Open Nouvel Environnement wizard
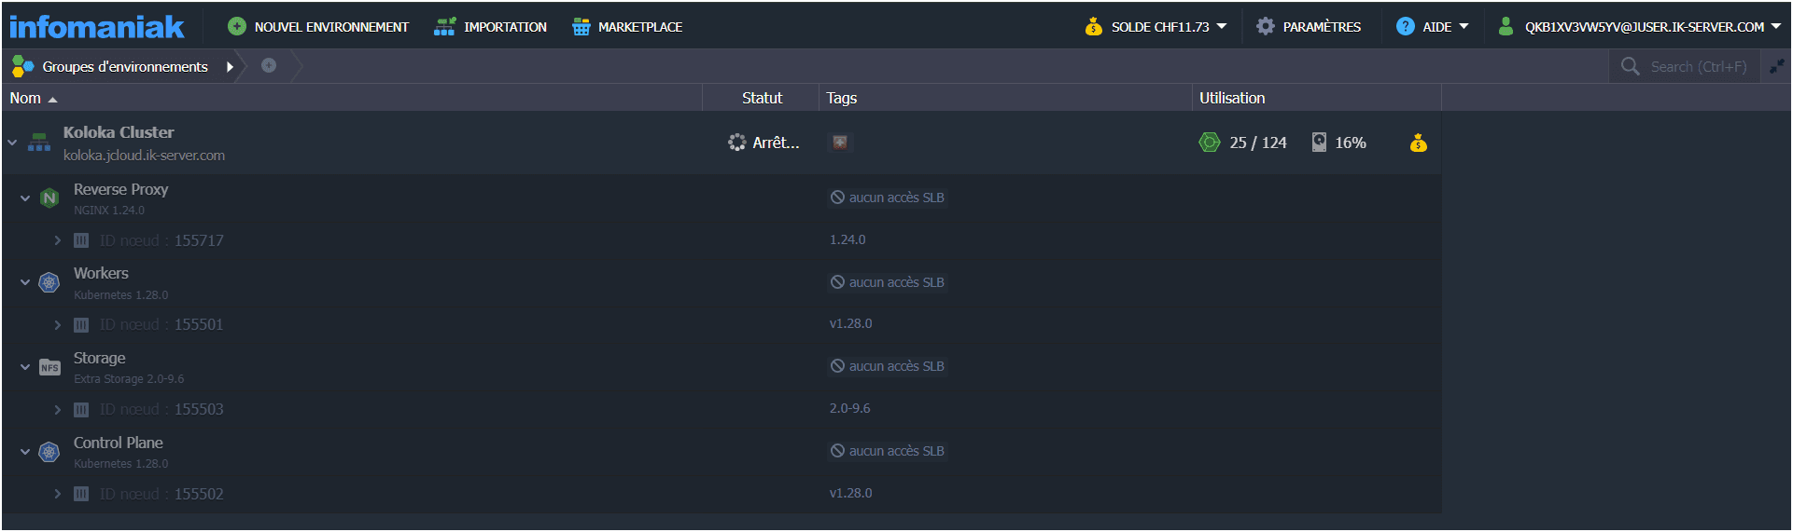The height and width of the screenshot is (532, 1793). point(318,27)
